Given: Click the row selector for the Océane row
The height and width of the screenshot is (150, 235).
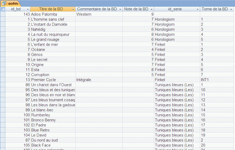Looking at the screenshot, I should 3,50.
